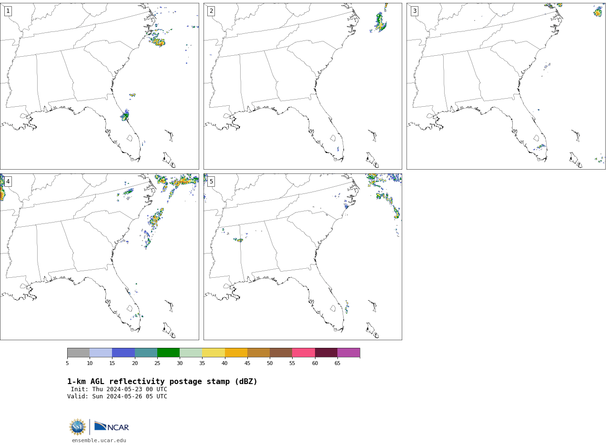Screen dimensions: 610x446
Task: Click the 'Valid: Sun 2024-05-26 05 UTC' text
Action: (x=117, y=396)
